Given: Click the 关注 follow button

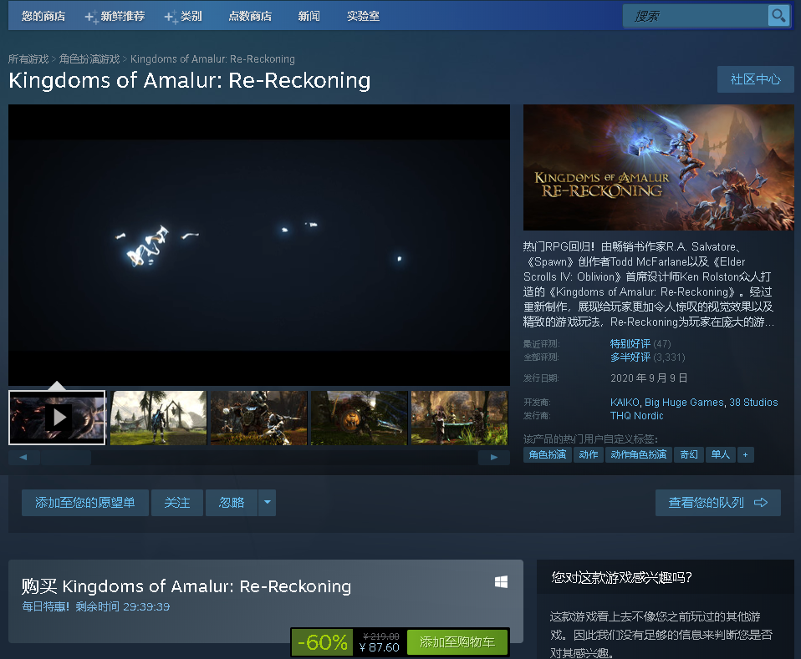Looking at the screenshot, I should click(177, 502).
